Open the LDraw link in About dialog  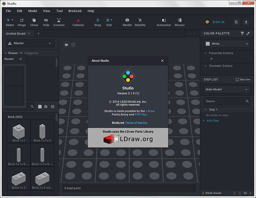150,111
